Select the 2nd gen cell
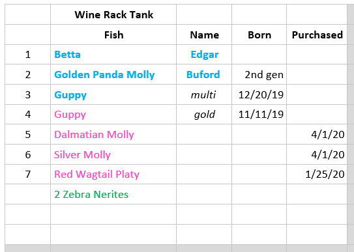Screen dimensions: 354x252 click(x=259, y=74)
